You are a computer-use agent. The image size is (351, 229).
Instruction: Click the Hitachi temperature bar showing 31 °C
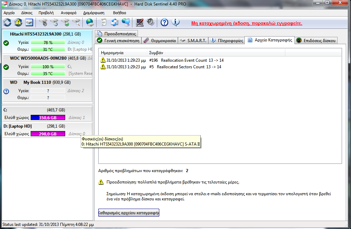pos(48,49)
